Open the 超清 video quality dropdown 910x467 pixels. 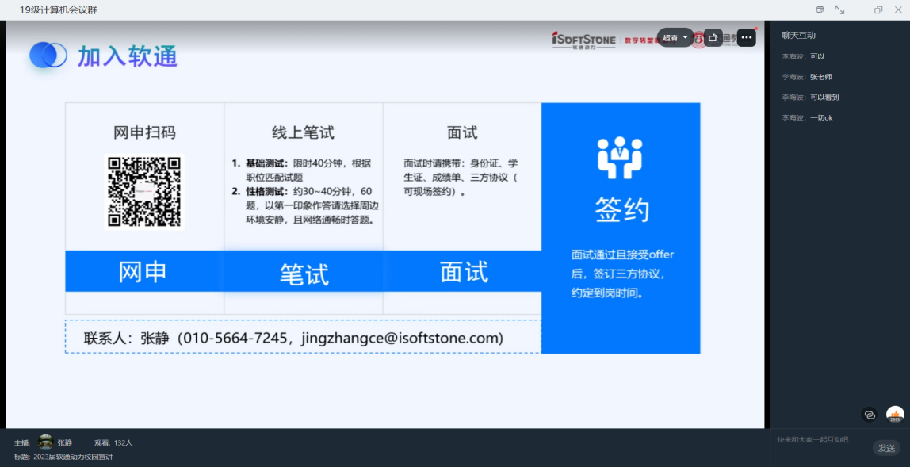click(675, 37)
